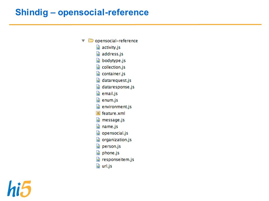Click the container.js file icon

98,74
